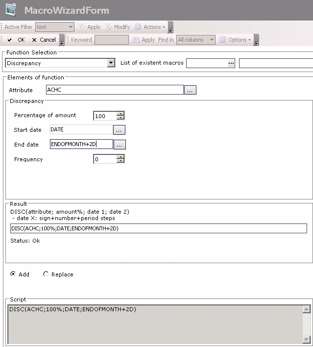Select the Replace radio button
313x347 pixels.
(46, 274)
